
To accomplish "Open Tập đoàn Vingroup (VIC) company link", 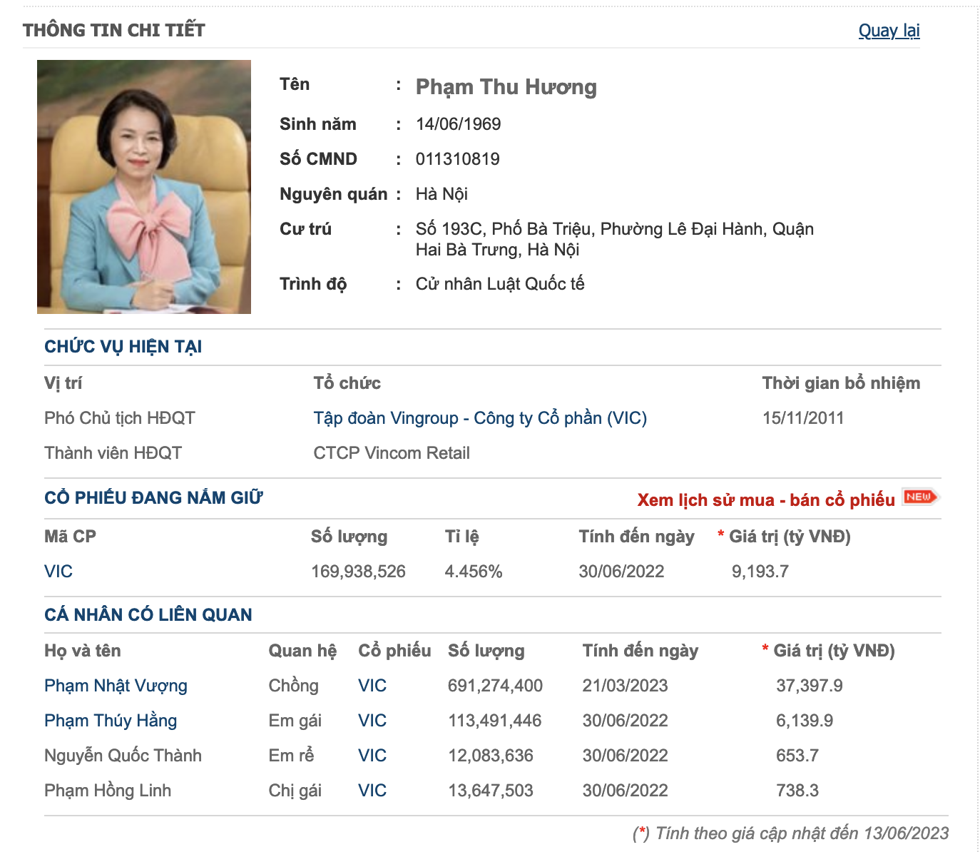I will (480, 418).
